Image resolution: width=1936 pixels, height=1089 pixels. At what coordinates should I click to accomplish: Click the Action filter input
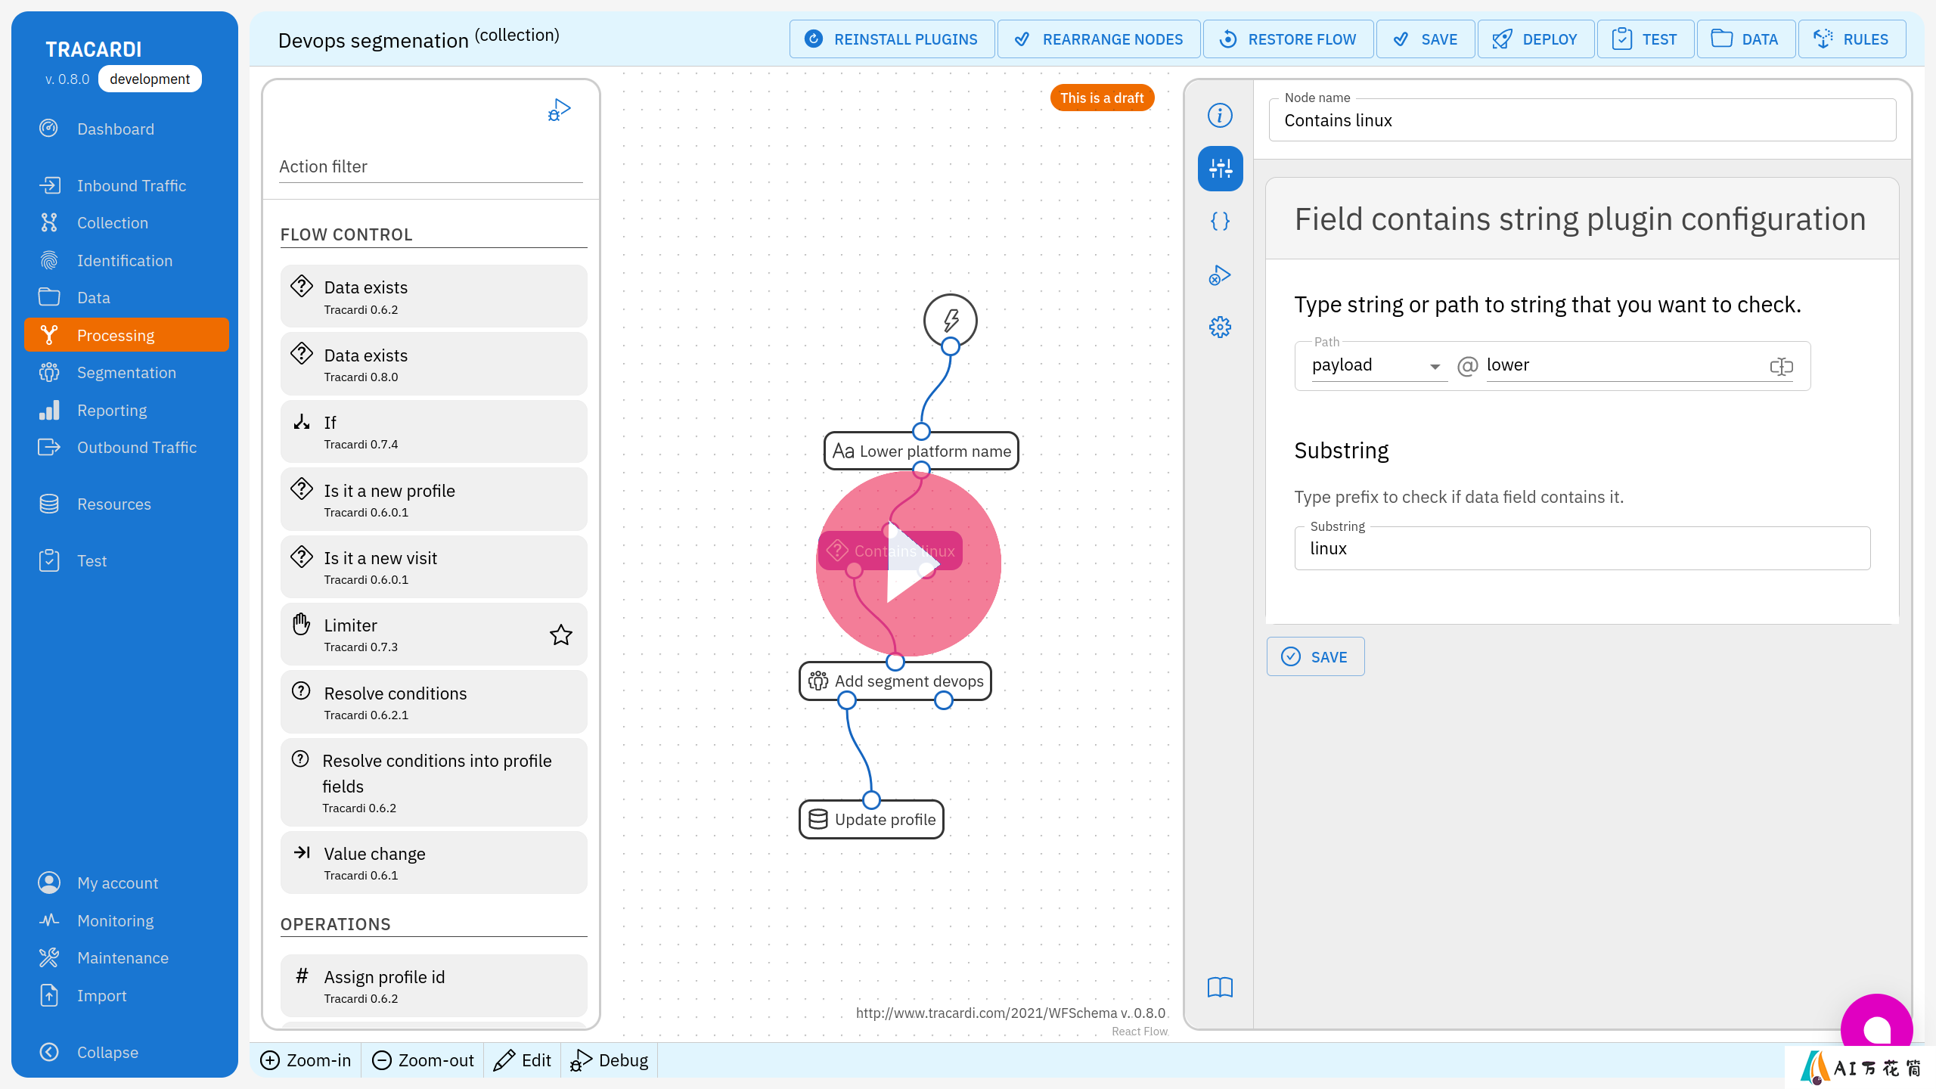coord(430,166)
